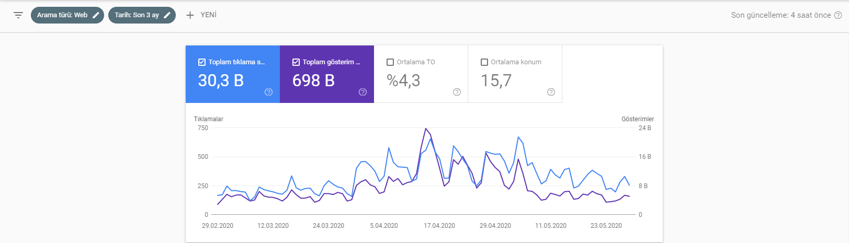Click the plus icon beside YENİ
Image resolution: width=849 pixels, height=243 pixels.
pyautogui.click(x=190, y=15)
